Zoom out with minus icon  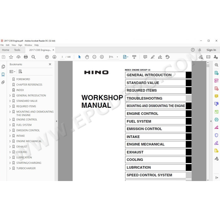pos(94,57)
